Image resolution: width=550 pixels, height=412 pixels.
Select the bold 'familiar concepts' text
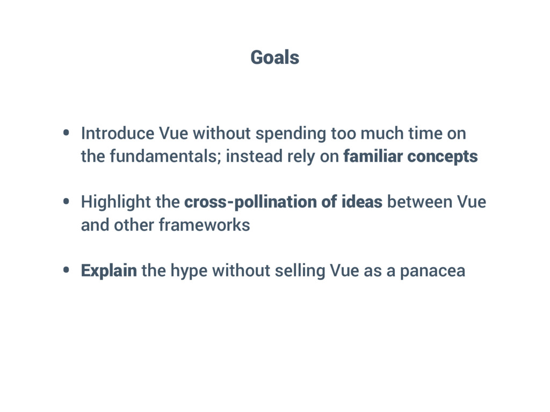pyautogui.click(x=410, y=157)
